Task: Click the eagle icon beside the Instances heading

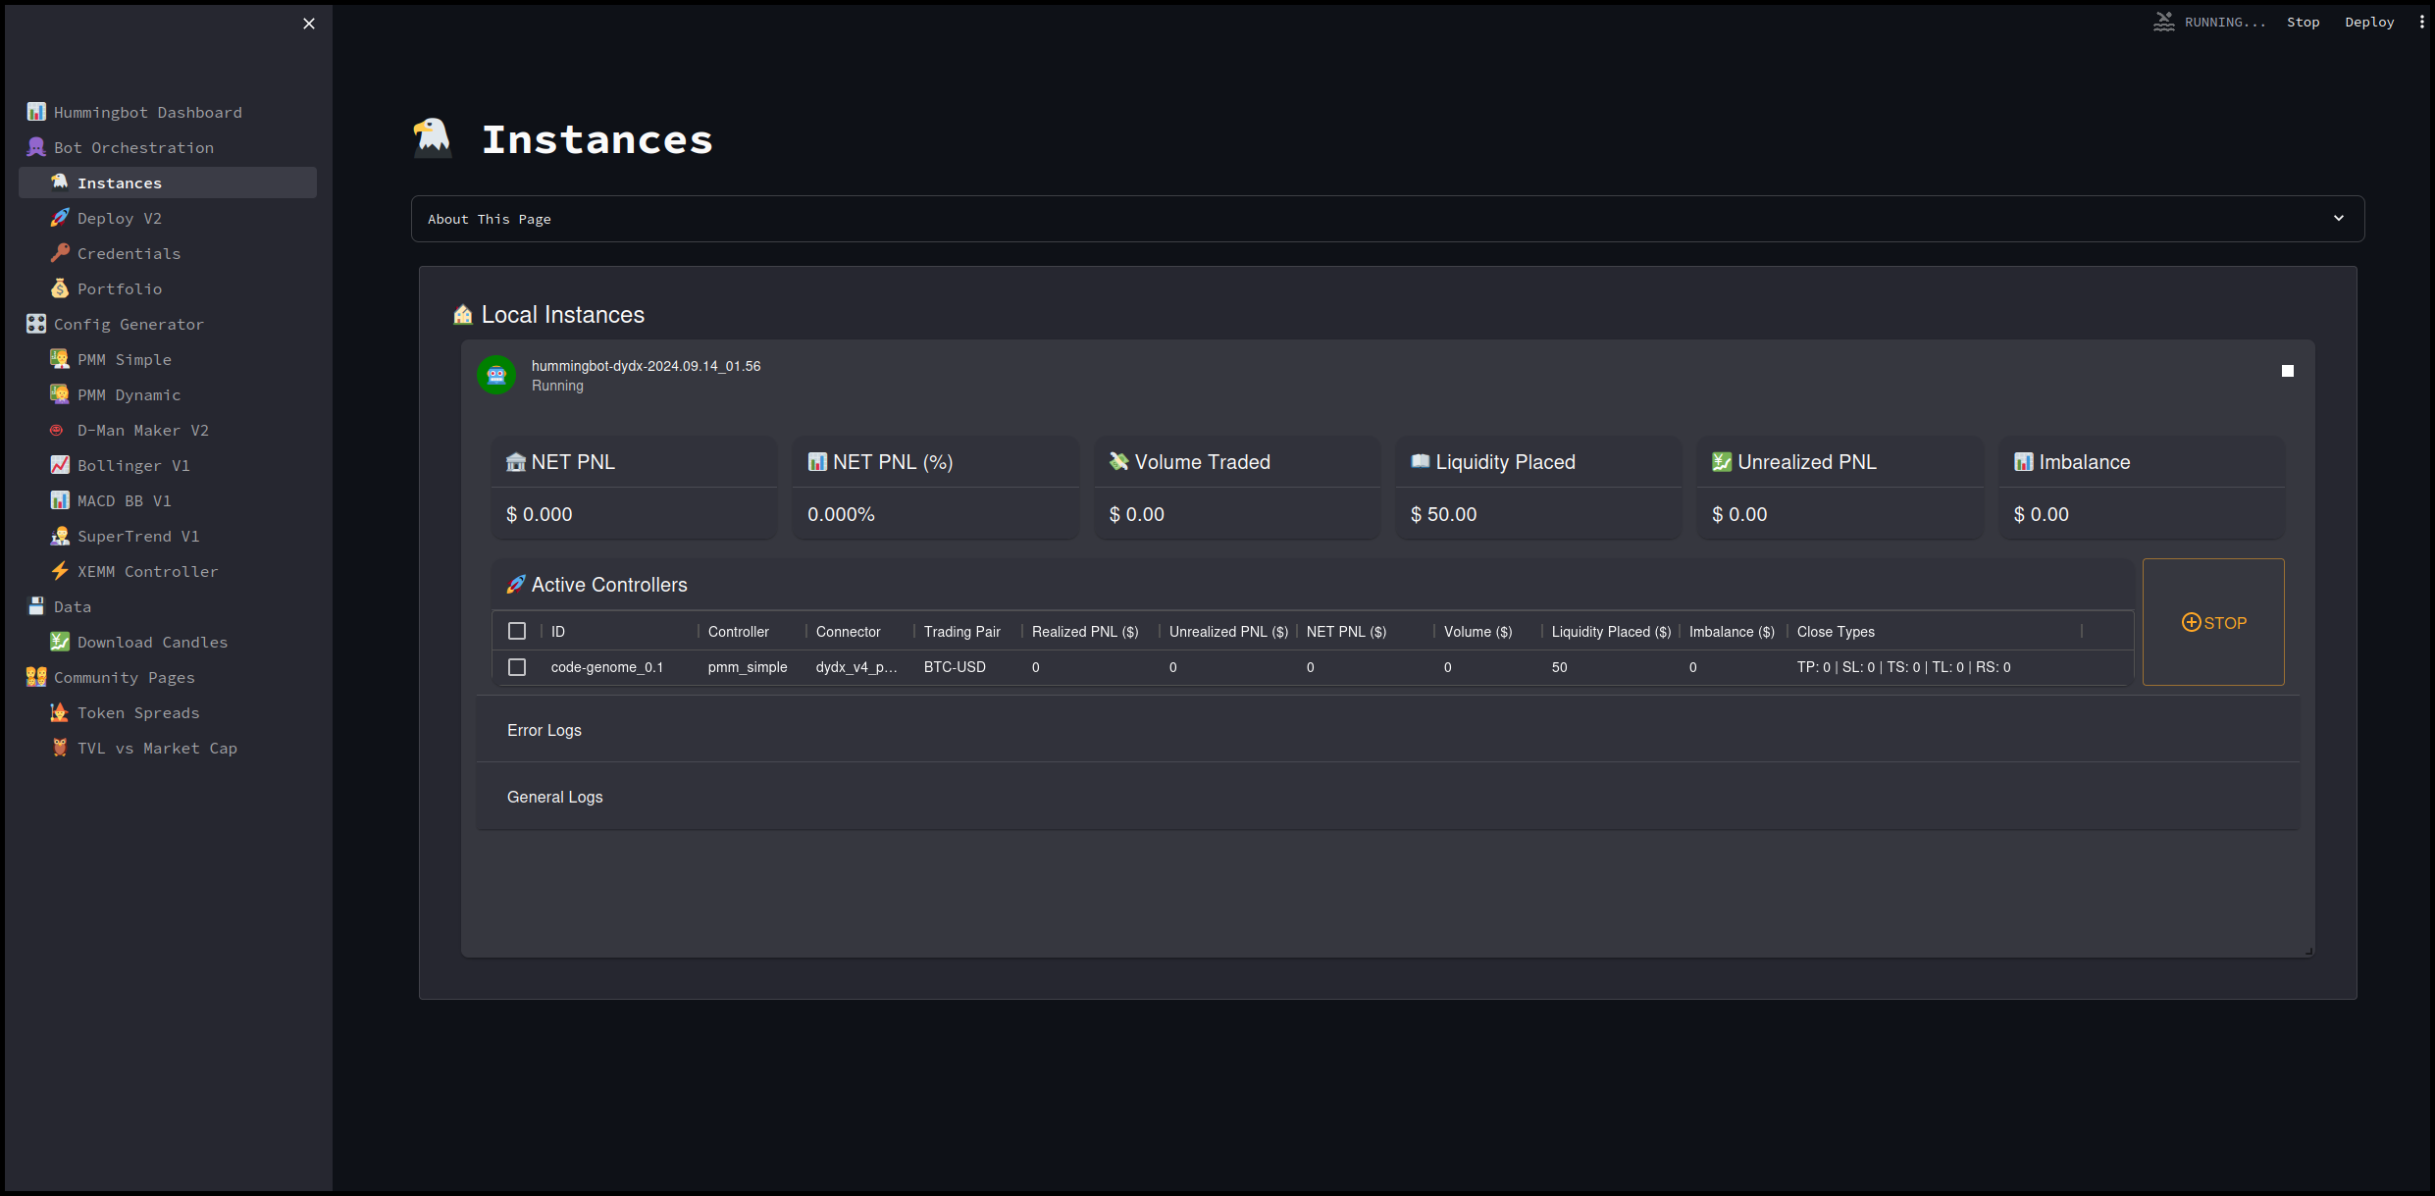Action: click(432, 137)
